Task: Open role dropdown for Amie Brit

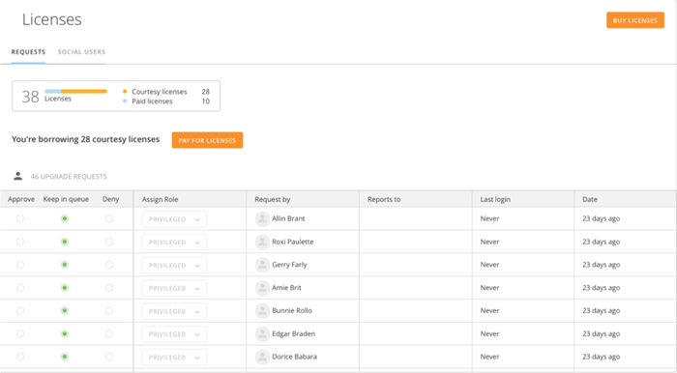Action: (174, 288)
